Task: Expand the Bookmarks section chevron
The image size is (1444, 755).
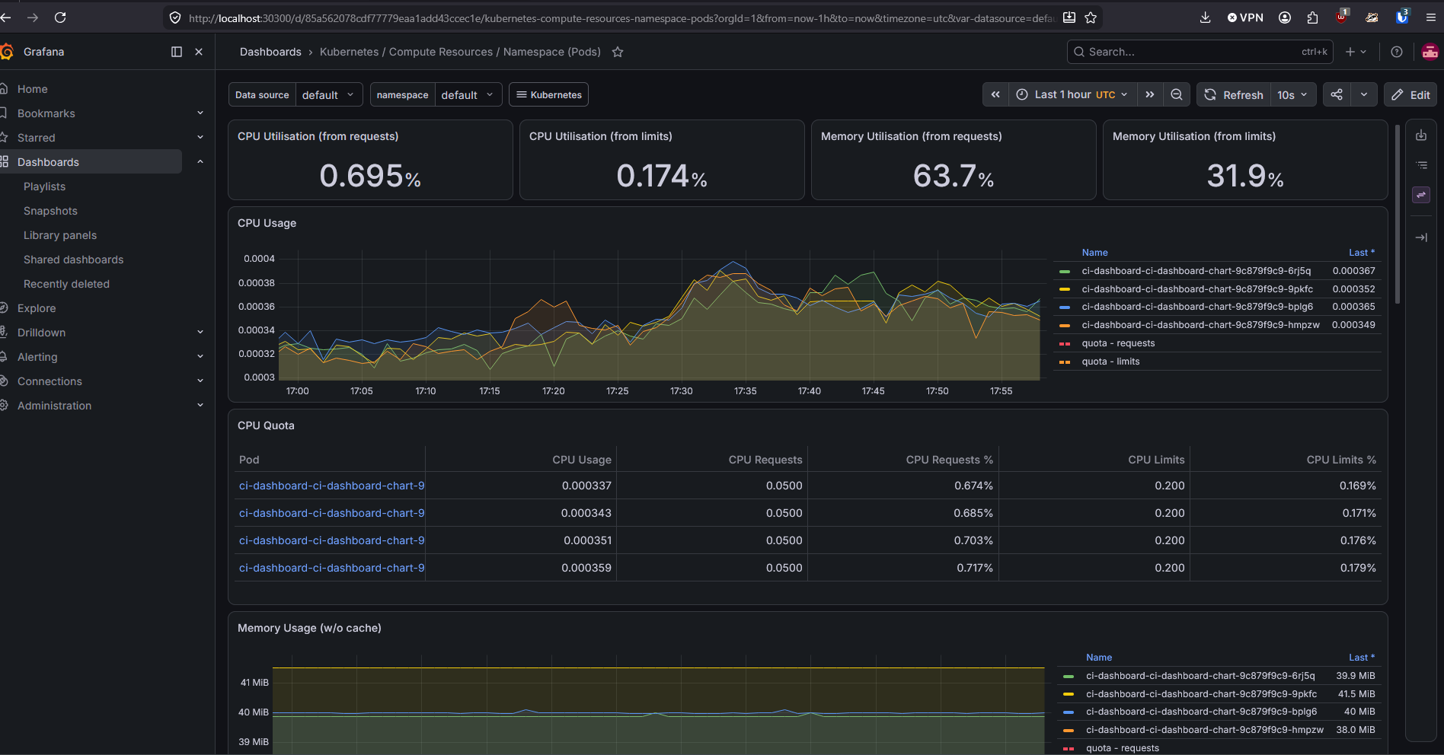Action: coord(200,113)
